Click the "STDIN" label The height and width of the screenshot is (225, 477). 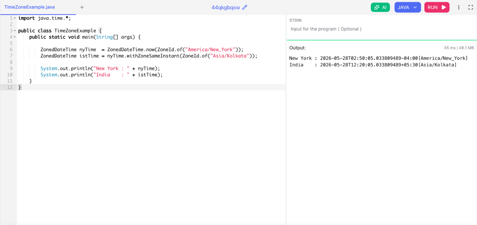coord(295,20)
